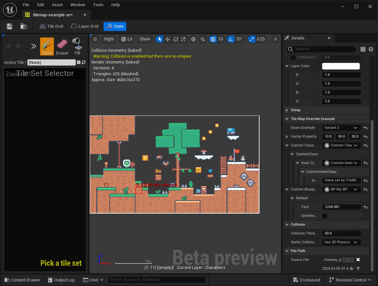The width and height of the screenshot is (378, 286).
Task: Adjust the Layer Color R value field
Action: (341, 75)
